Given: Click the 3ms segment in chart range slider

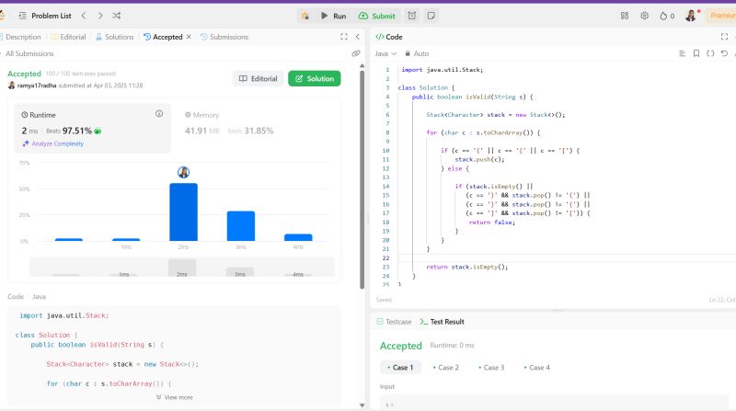Looking at the screenshot, I should pyautogui.click(x=240, y=271).
